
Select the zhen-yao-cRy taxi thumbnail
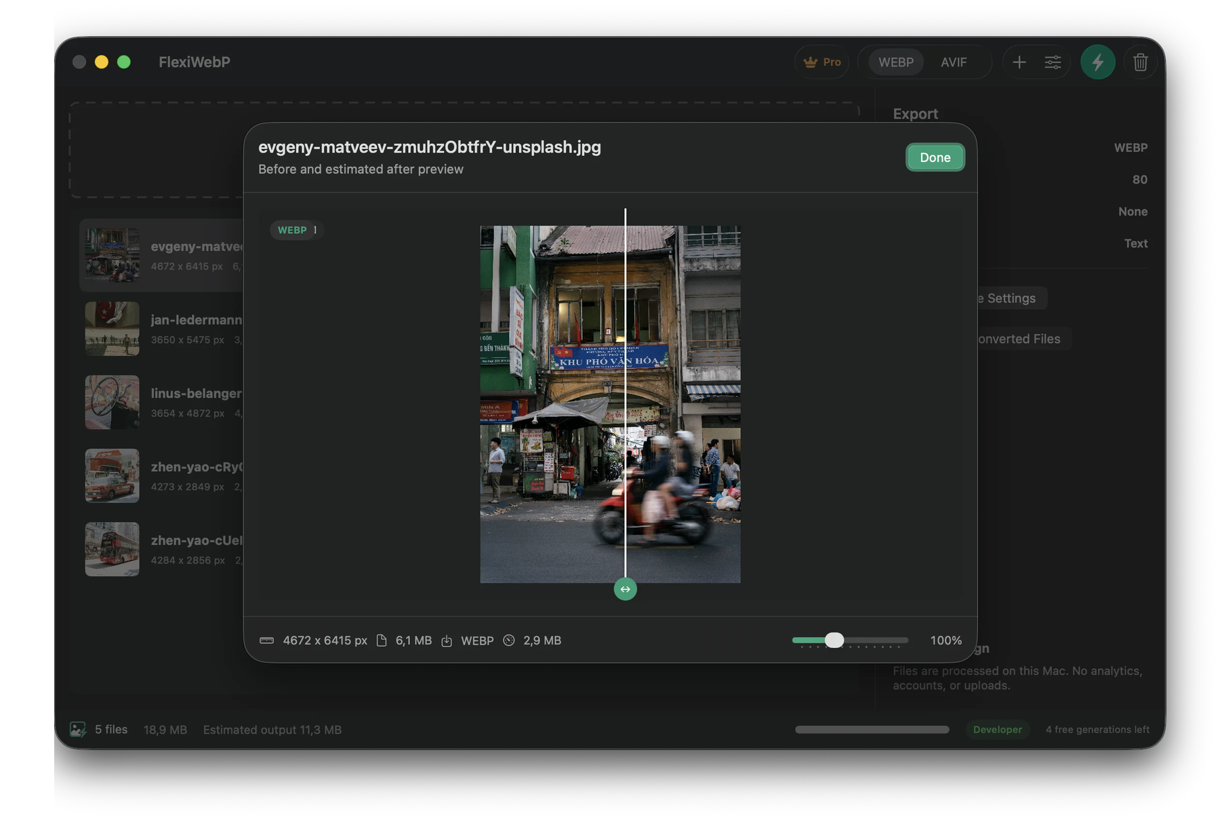click(x=112, y=476)
